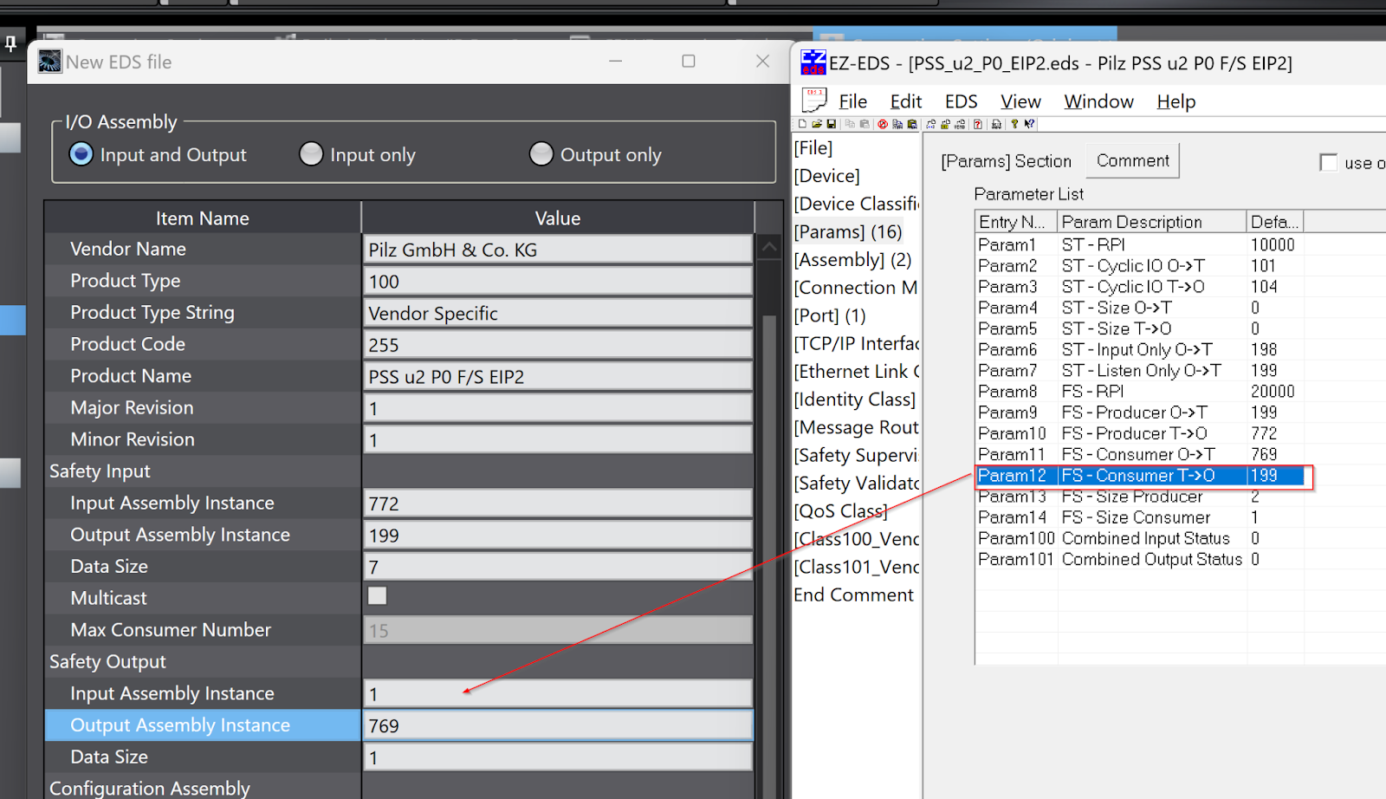
Task: Click the arrow with question mark context help icon
Action: [1029, 124]
